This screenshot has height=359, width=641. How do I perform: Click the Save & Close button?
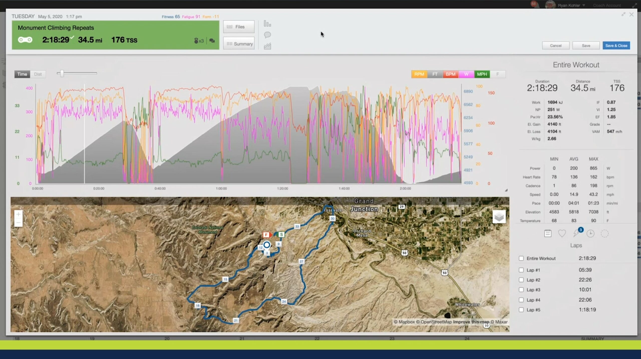(616, 46)
